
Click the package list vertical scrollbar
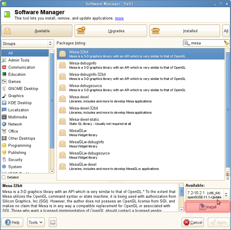pyautogui.click(x=228, y=110)
